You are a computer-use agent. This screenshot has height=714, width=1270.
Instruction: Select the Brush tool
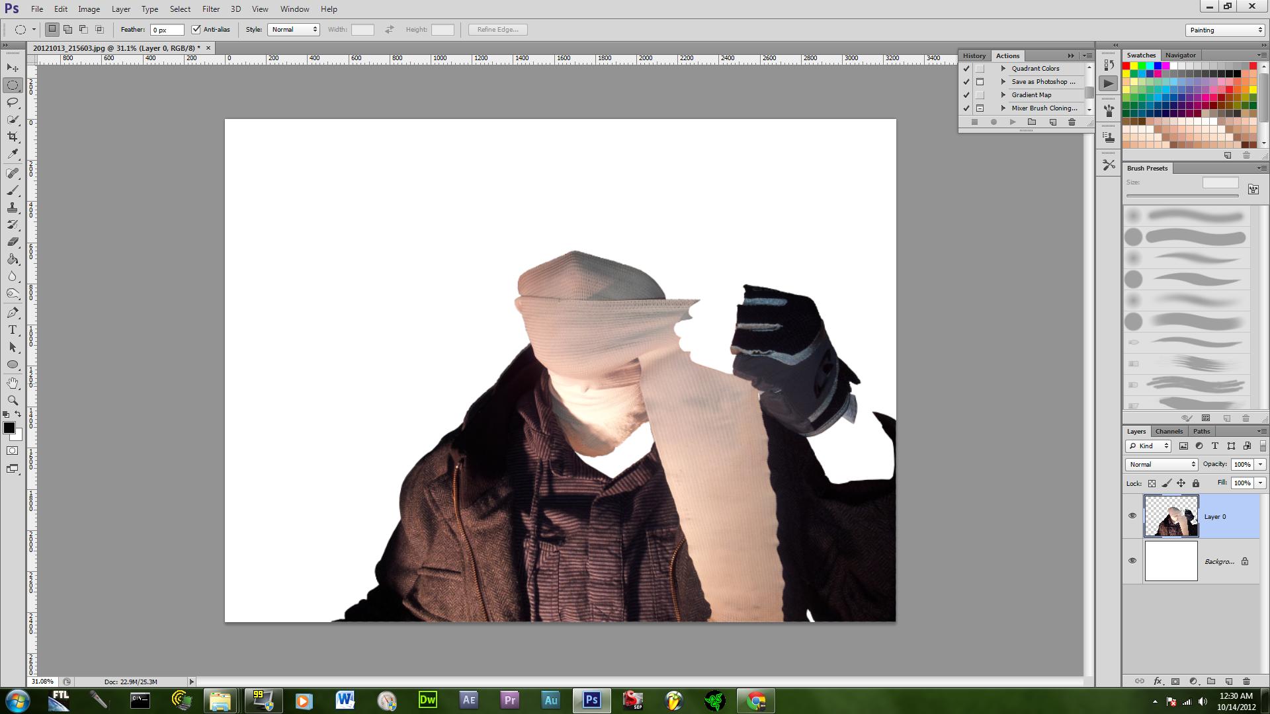(x=13, y=190)
